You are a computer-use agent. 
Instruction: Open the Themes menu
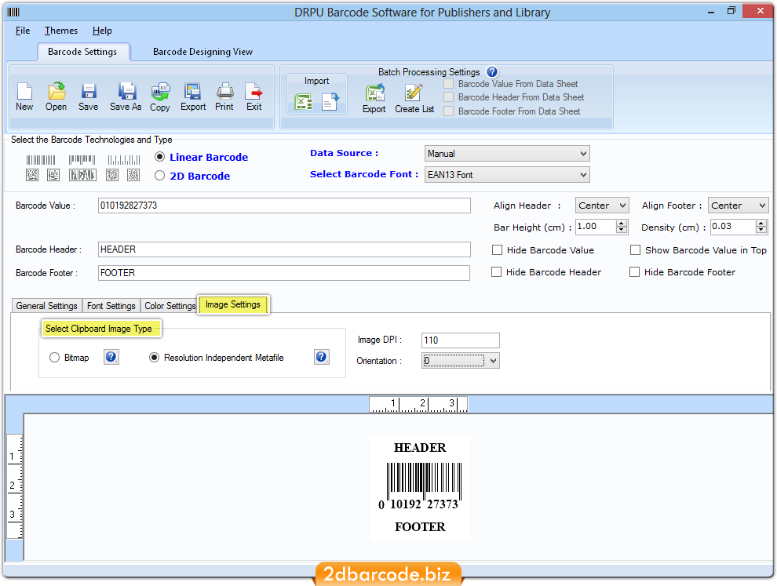pos(61,31)
